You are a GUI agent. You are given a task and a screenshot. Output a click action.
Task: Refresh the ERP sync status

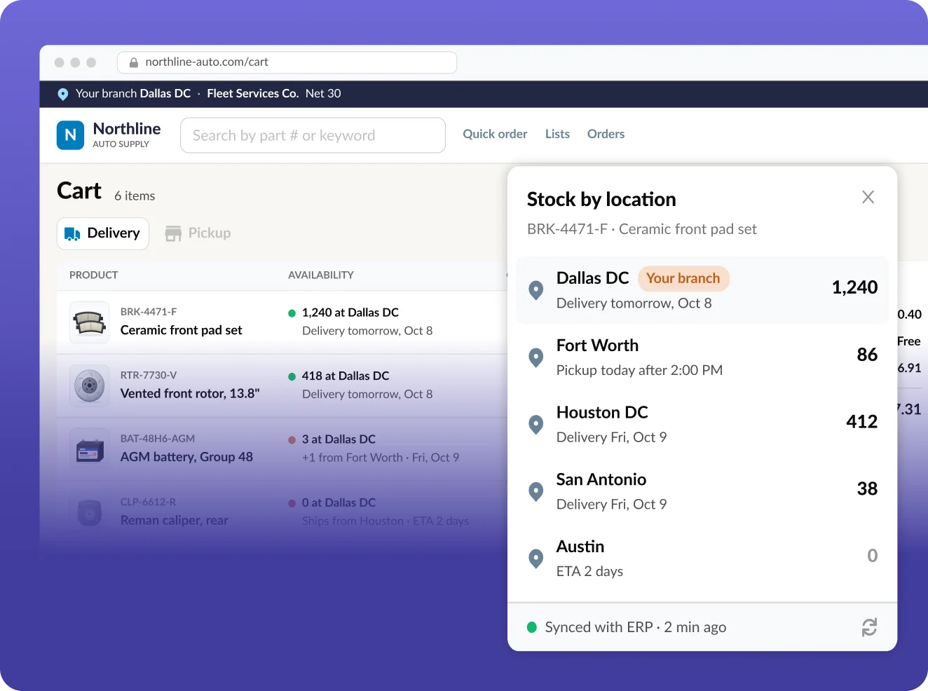869,627
